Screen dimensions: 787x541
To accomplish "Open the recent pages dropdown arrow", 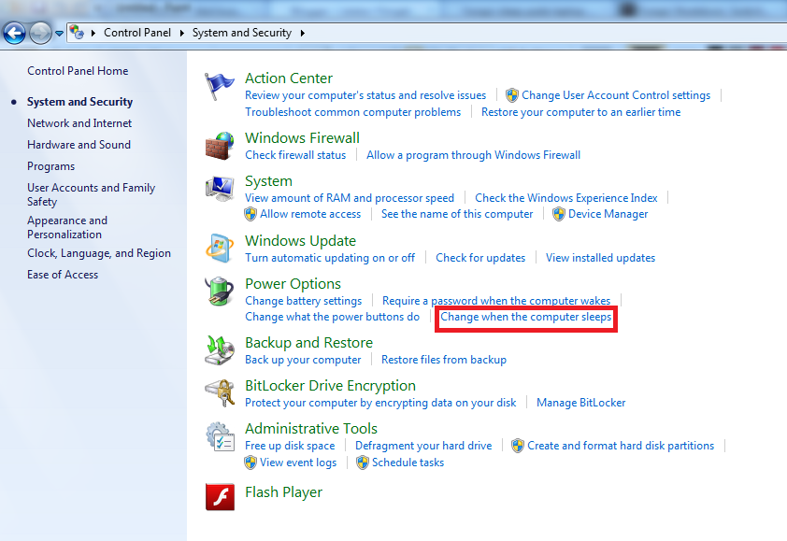I will (x=59, y=34).
